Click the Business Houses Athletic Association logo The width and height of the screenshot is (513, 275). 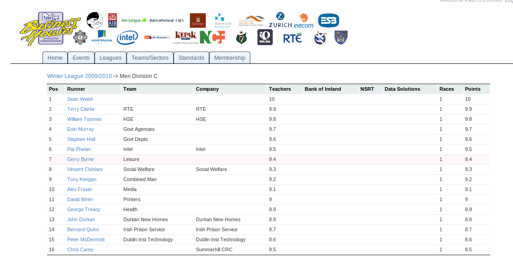(50, 29)
